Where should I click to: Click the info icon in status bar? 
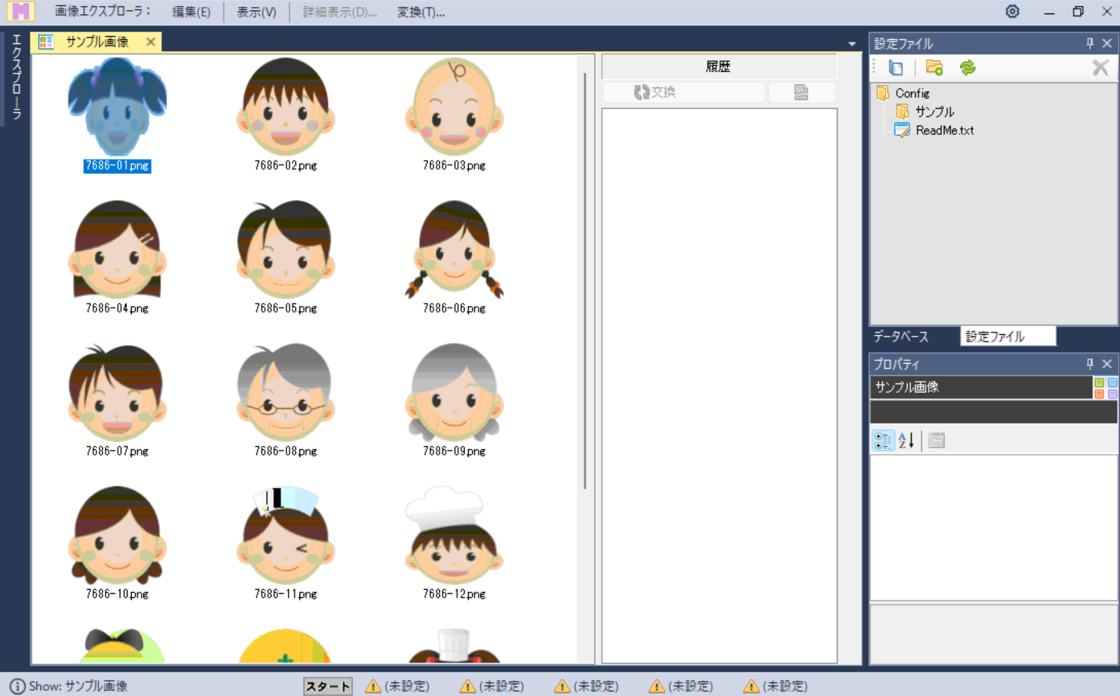(x=18, y=686)
